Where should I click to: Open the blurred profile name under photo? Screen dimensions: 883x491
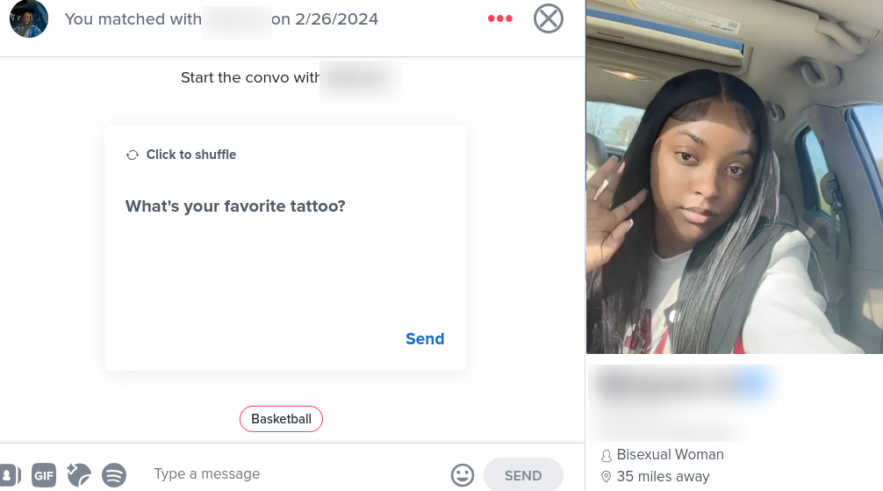click(685, 385)
